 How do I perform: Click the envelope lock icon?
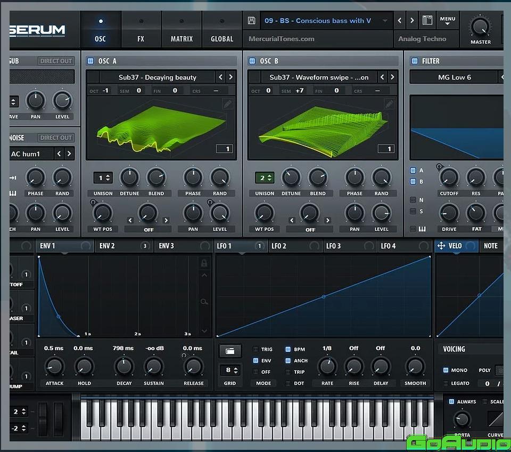pyautogui.click(x=204, y=263)
